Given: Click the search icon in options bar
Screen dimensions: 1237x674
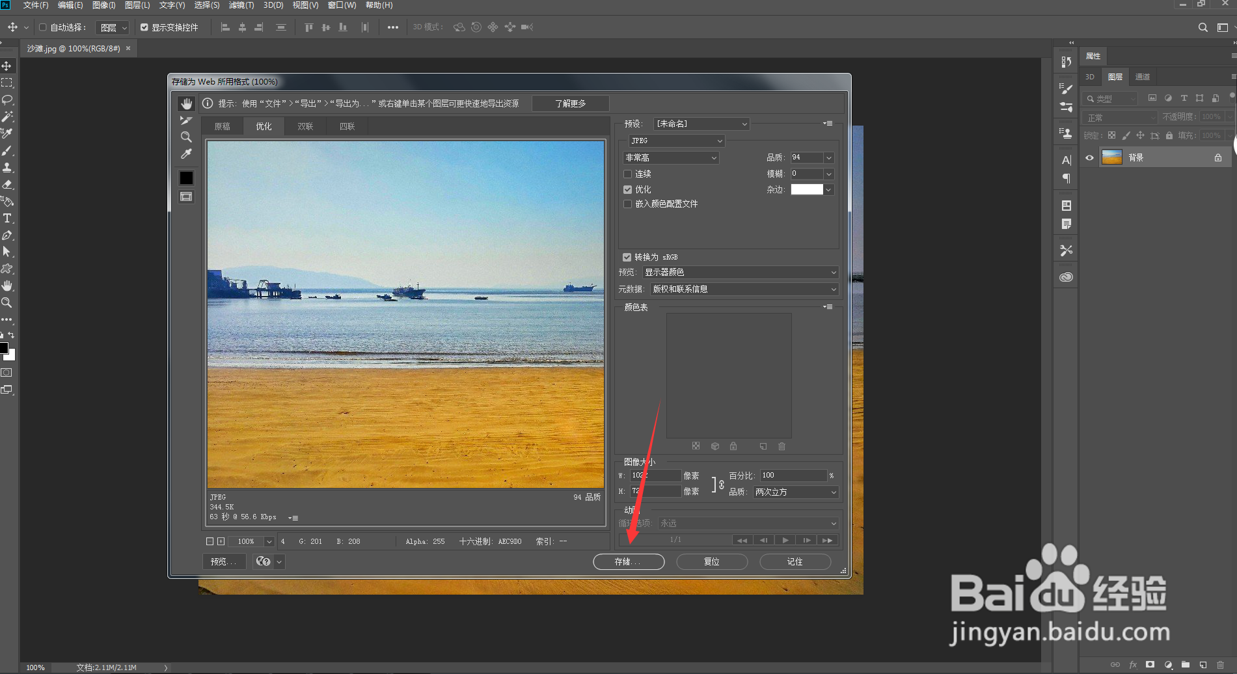Looking at the screenshot, I should click(x=1203, y=27).
